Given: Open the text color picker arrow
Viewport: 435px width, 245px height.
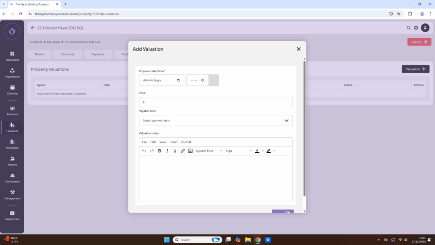Looking at the screenshot, I should coord(263,151).
